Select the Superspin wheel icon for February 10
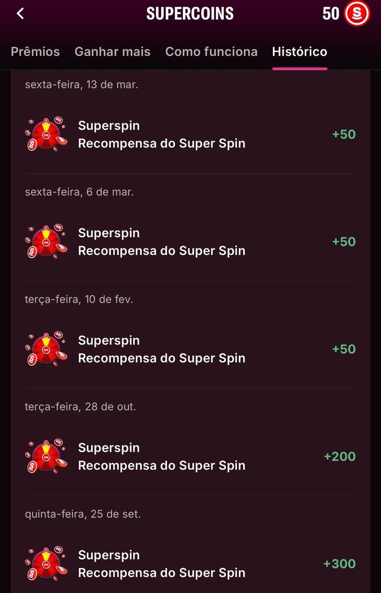 [x=46, y=348]
